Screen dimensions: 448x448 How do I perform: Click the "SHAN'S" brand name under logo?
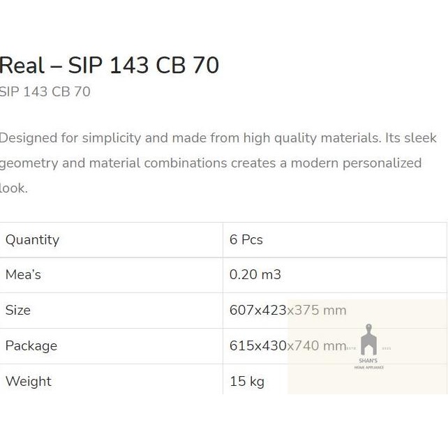368,361
